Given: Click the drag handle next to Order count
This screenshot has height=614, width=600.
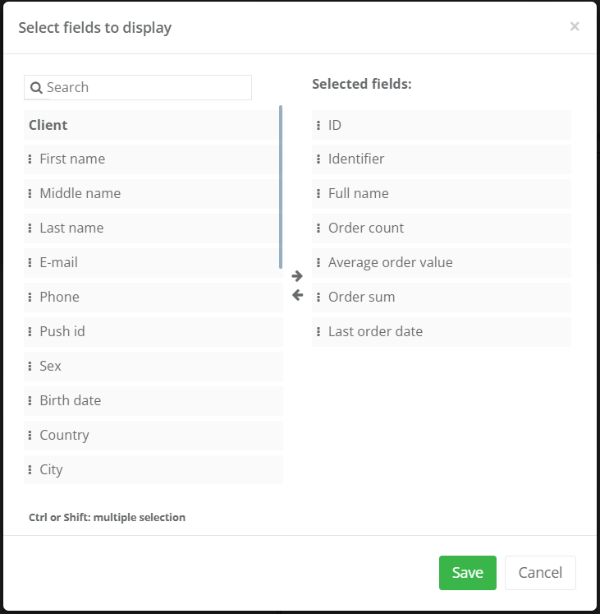Looking at the screenshot, I should click(318, 229).
